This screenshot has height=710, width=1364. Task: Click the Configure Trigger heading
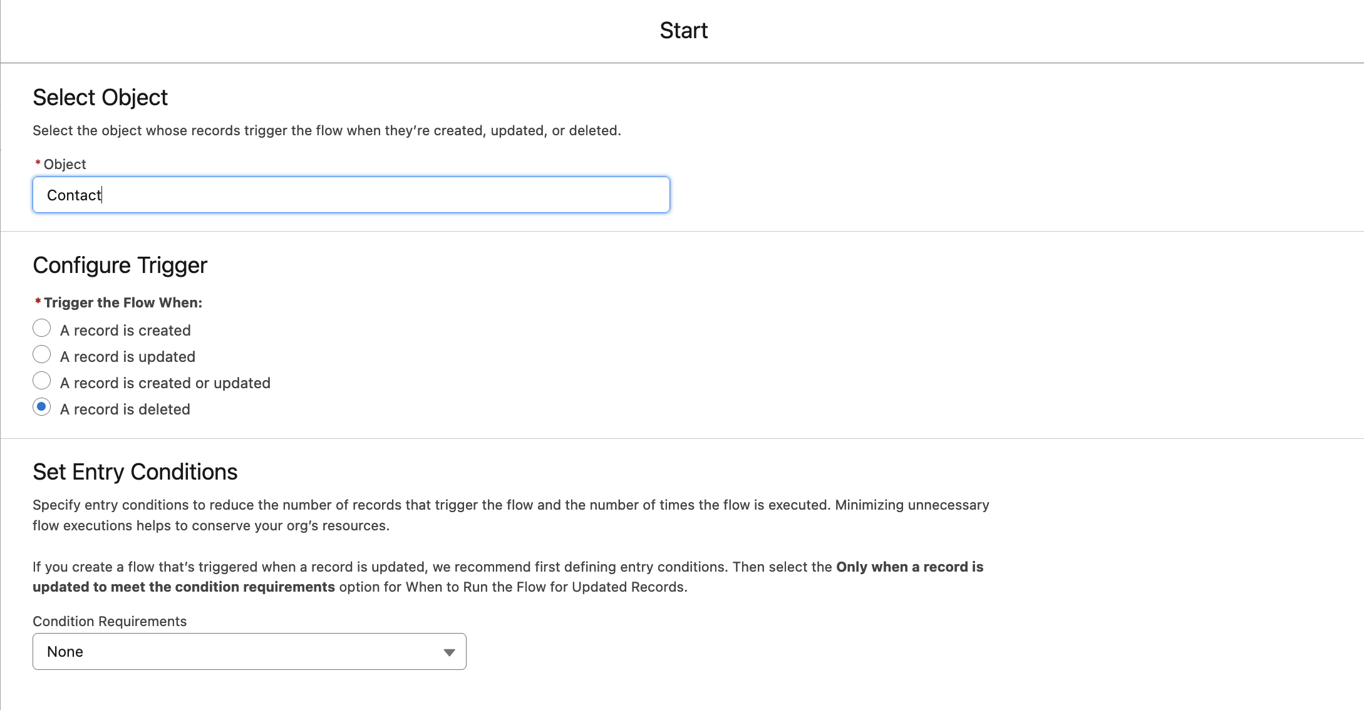(120, 265)
